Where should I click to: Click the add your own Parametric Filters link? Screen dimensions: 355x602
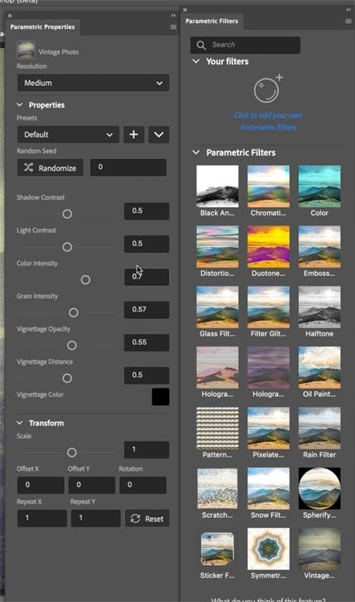coord(268,121)
